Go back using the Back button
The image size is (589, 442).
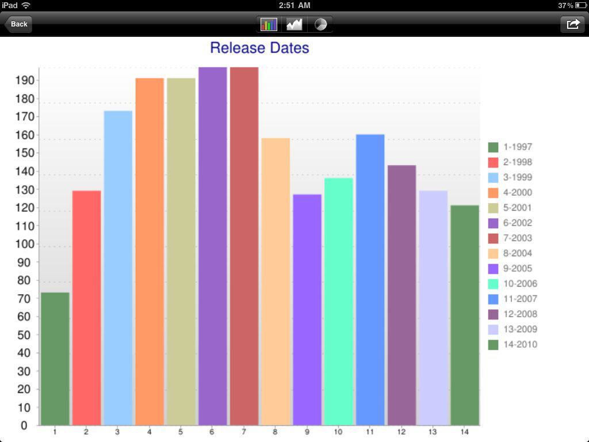coord(18,24)
